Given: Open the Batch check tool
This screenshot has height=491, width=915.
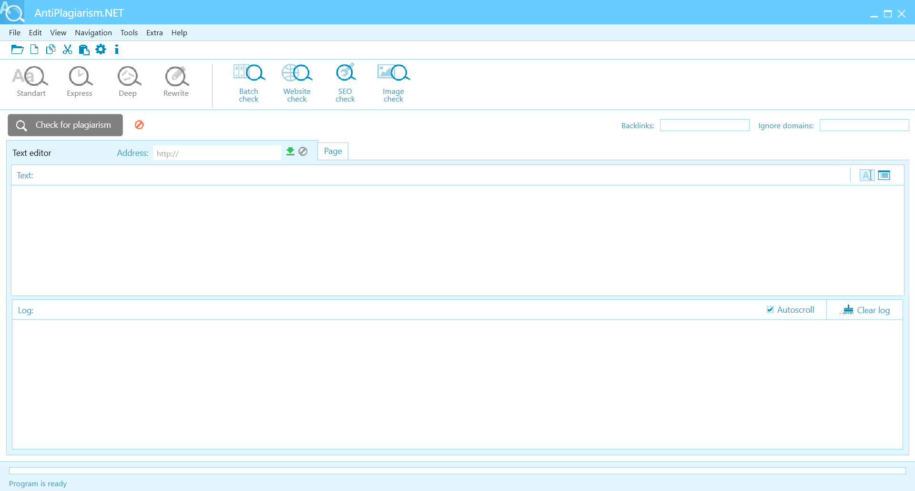Looking at the screenshot, I should pos(249,83).
